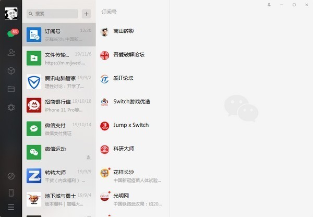The width and height of the screenshot is (313, 217).
Task: Open the Contacts tab in sidebar
Action: [x=10, y=52]
